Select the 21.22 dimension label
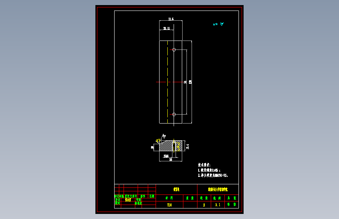Screen dimensions: 339x219 coord(167,28)
